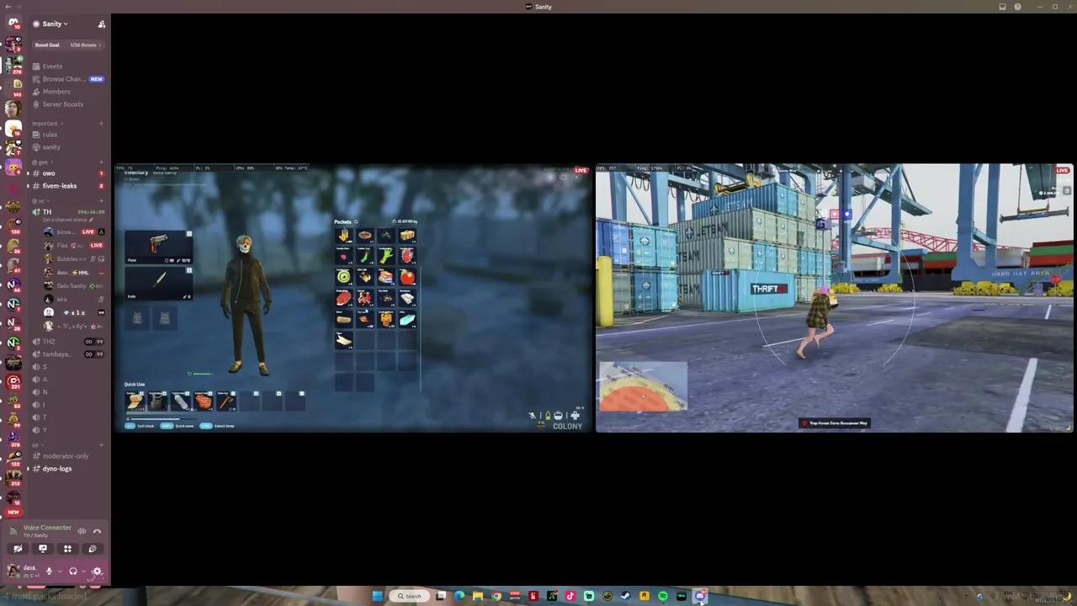The width and height of the screenshot is (1077, 606).
Task: Open Microsoft Edge from the taskbar
Action: 459,596
